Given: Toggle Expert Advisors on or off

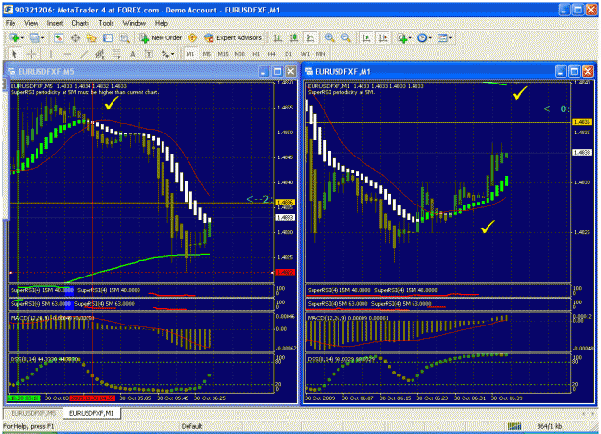Looking at the screenshot, I should click(x=233, y=37).
